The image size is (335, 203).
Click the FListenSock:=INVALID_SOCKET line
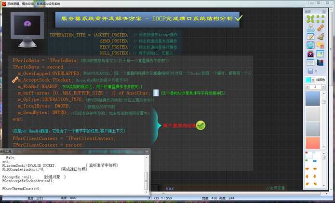29,165
